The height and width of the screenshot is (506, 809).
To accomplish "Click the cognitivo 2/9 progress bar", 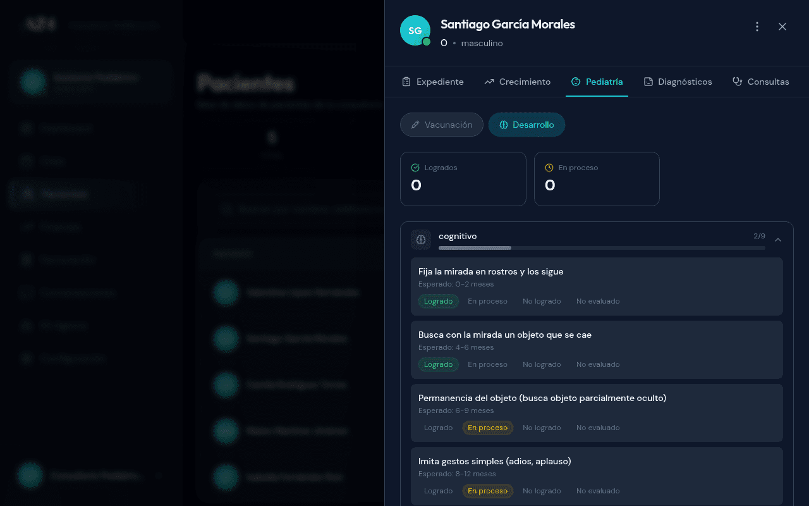I will (600, 248).
